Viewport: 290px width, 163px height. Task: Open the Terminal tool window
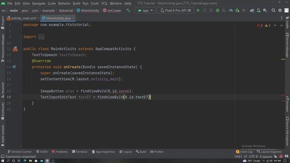pos(80,152)
